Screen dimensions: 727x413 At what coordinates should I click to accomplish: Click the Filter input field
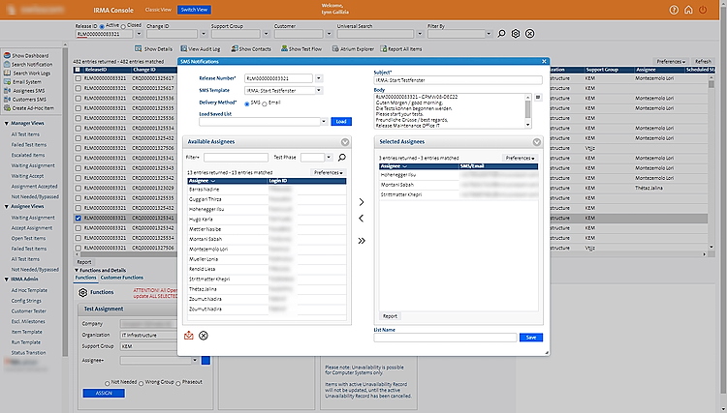(236, 157)
